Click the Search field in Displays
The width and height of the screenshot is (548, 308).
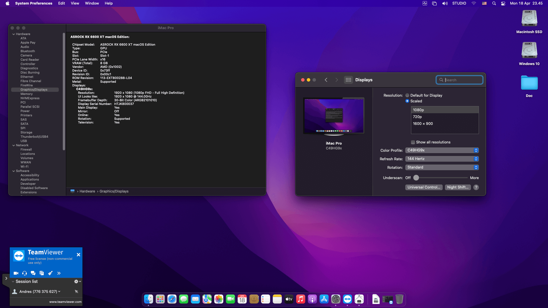coord(460,80)
